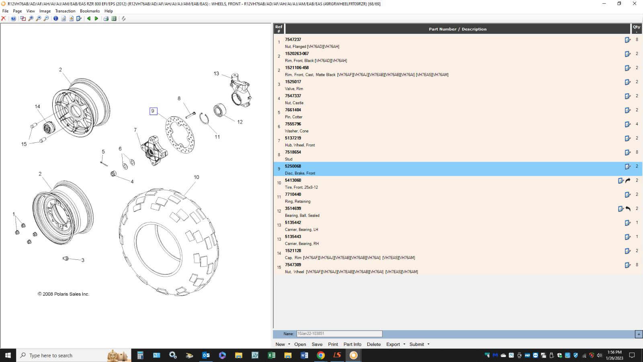Viewport: 643px width, 362px height.
Task: Click the add icon for 5137219 Hub, Wheel, Front
Action: (x=628, y=138)
